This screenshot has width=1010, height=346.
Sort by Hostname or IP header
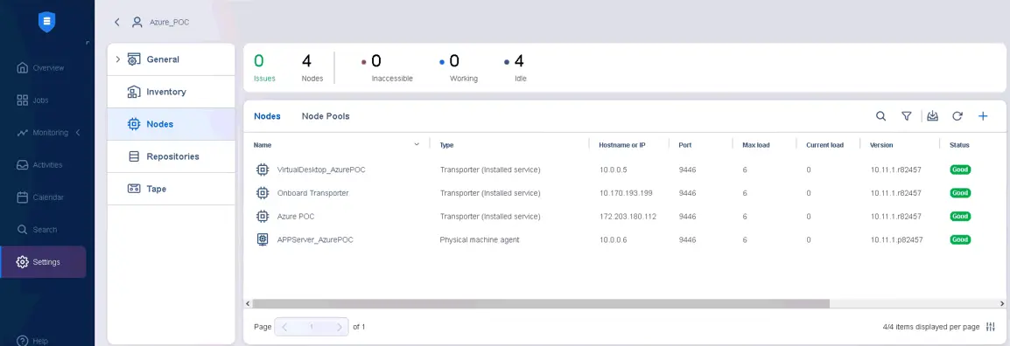621,145
